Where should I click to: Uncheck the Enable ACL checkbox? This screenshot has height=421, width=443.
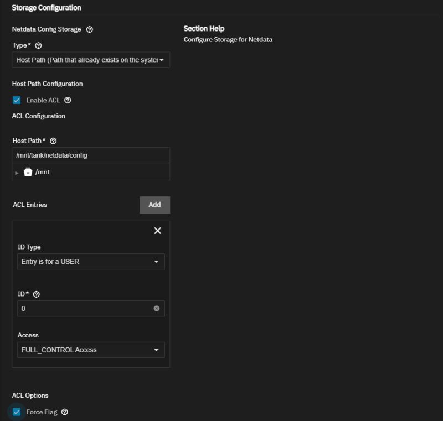(16, 100)
